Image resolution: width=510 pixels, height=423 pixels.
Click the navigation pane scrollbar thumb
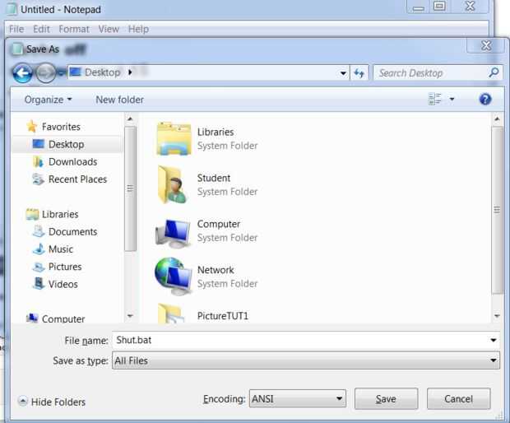(x=130, y=188)
